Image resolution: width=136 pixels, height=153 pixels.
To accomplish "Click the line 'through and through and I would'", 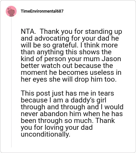I will (x=72, y=107).
